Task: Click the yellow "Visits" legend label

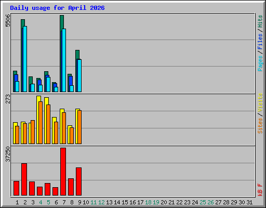Action: pyautogui.click(x=260, y=102)
